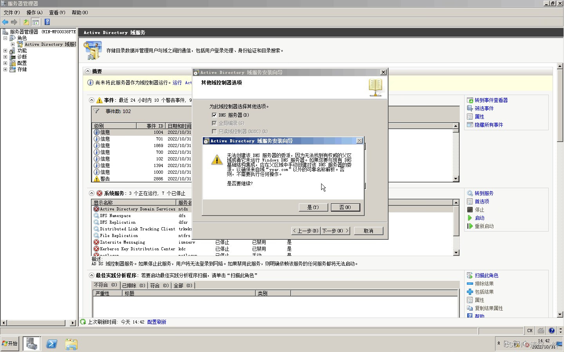This screenshot has height=352, width=564.
Task: Click the 首选项 icon in services panel
Action: pos(470,201)
